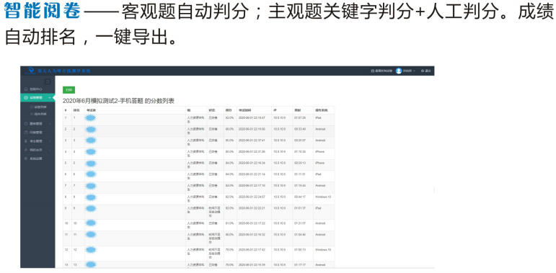Select the time cell 2020-06-01 22:37:41
The image size is (556, 273).
[252, 140]
